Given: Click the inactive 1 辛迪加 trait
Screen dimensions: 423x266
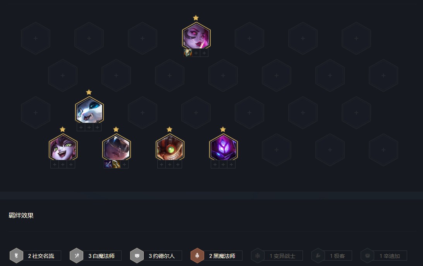Looking at the screenshot, I should coord(383,256).
